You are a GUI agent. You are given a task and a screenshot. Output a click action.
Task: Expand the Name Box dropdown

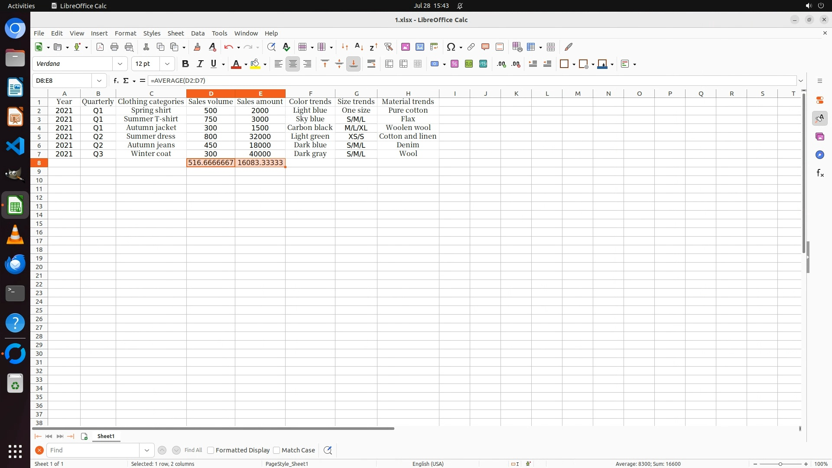click(99, 81)
